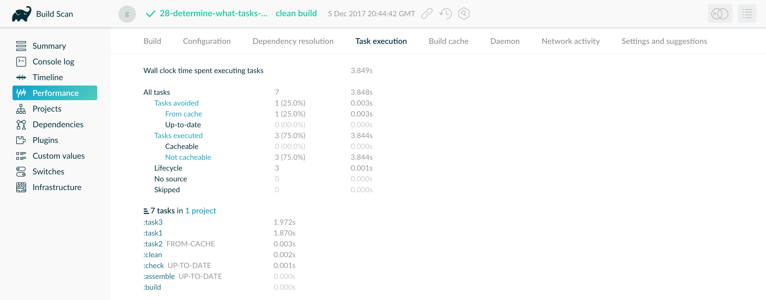
Task: Click the Tasks avoided link
Action: (x=176, y=103)
